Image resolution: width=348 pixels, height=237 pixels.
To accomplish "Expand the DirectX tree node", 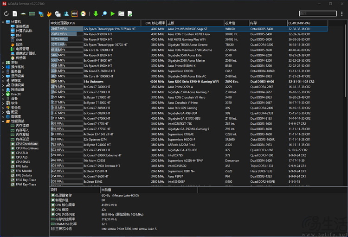I will (3, 94).
